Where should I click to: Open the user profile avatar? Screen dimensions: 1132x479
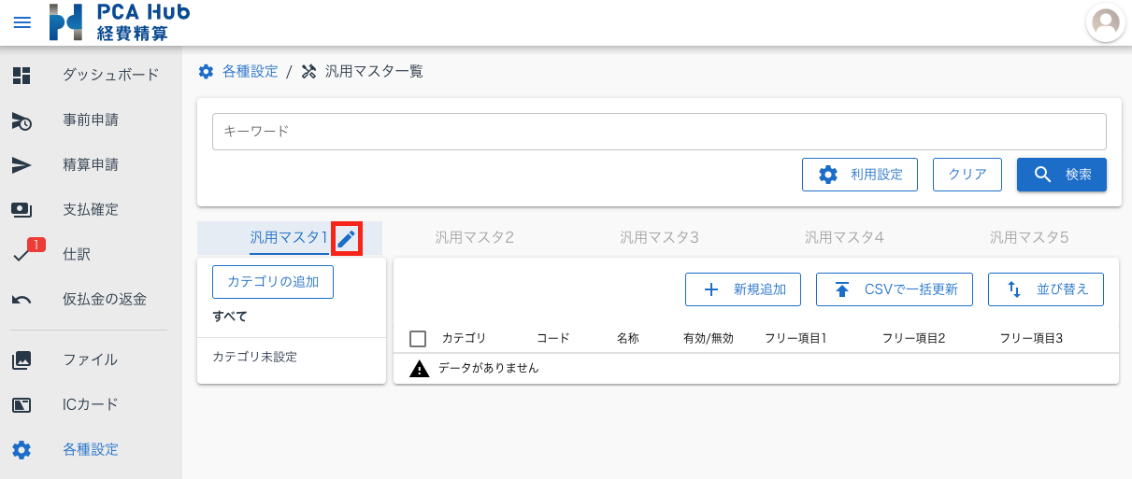pos(1106,22)
